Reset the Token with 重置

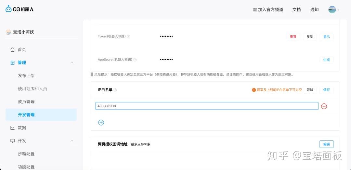point(293,36)
